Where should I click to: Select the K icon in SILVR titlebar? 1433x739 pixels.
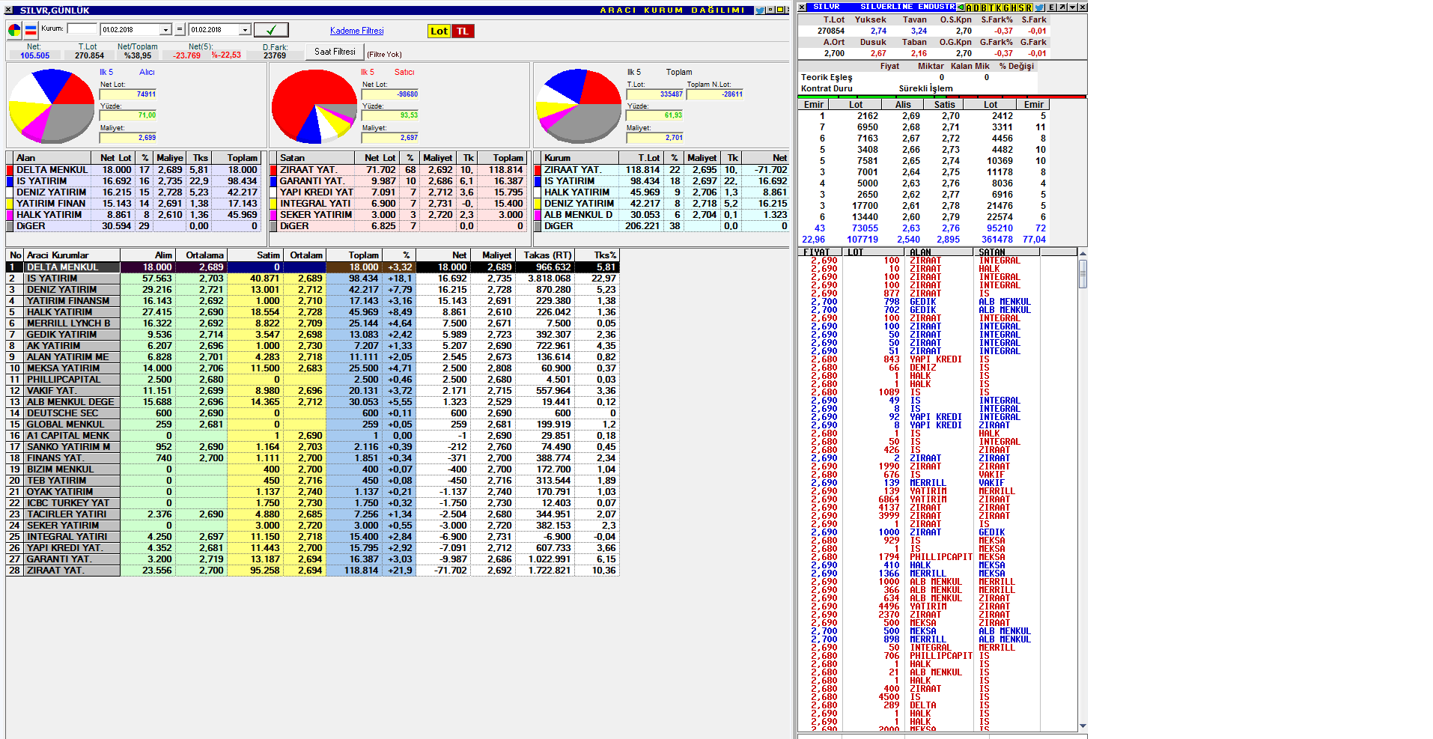999,7
